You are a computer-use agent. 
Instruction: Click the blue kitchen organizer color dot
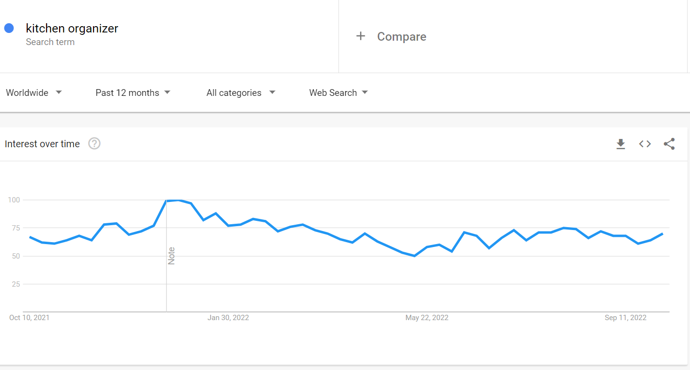coord(9,28)
